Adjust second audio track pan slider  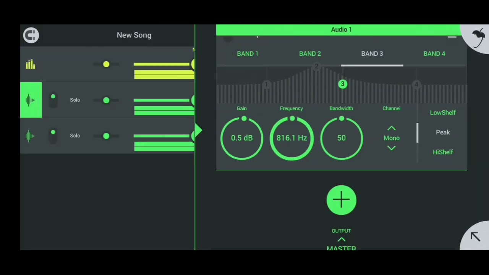pos(106,136)
